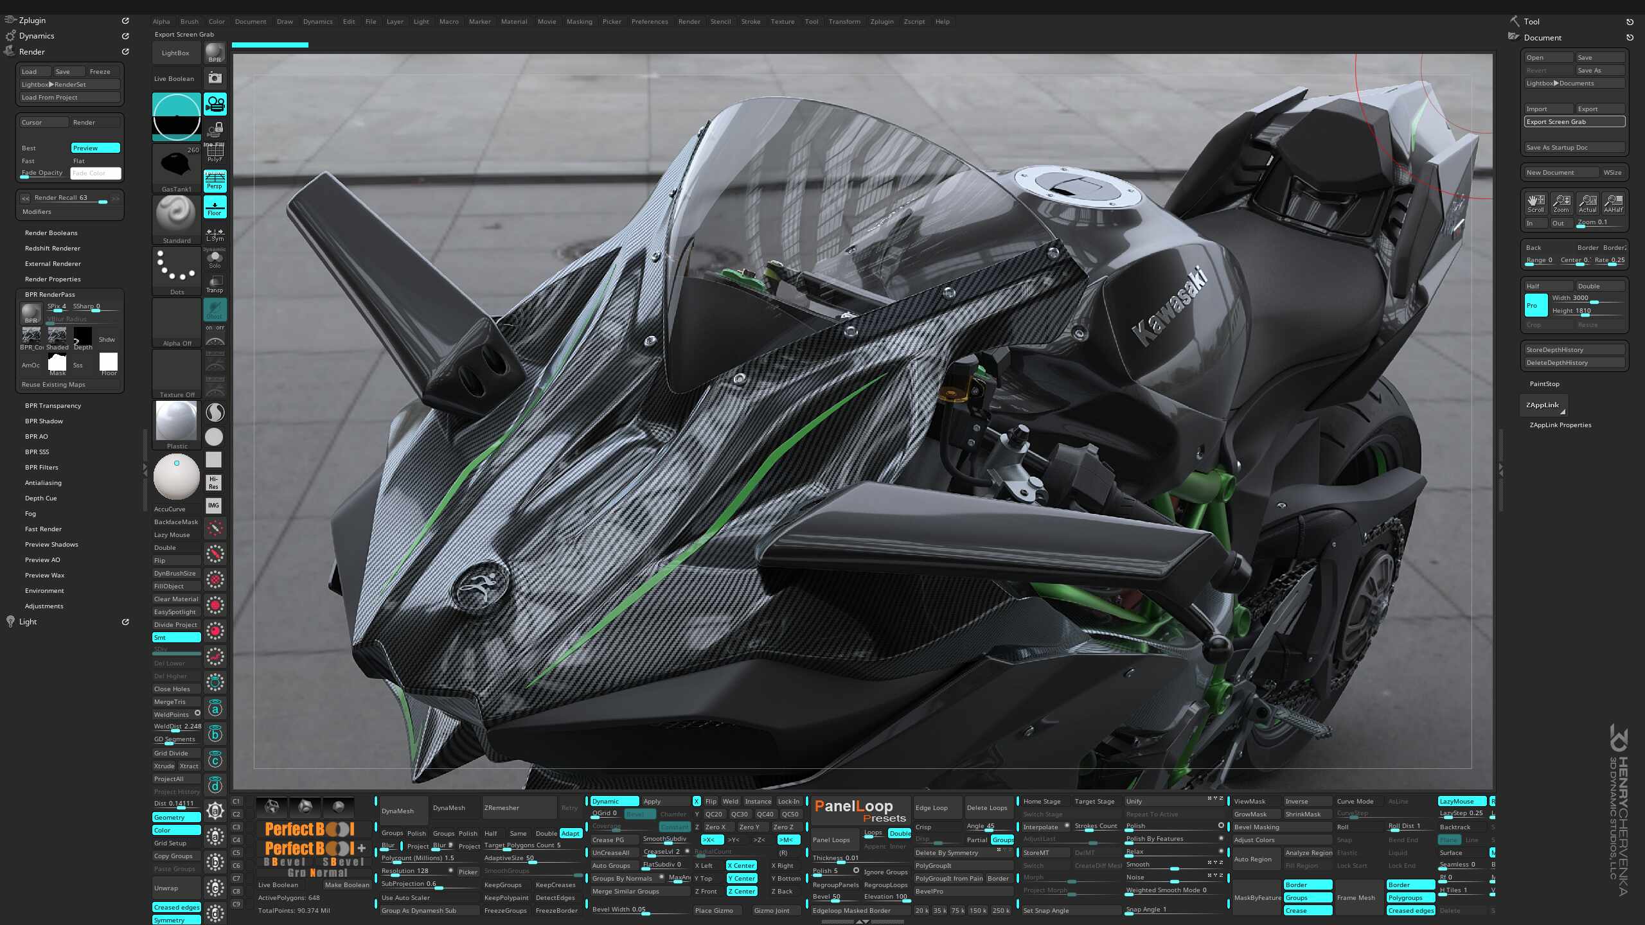Open the GasTank1 tool thumbnail
Image resolution: width=1645 pixels, height=925 pixels.
tap(176, 167)
